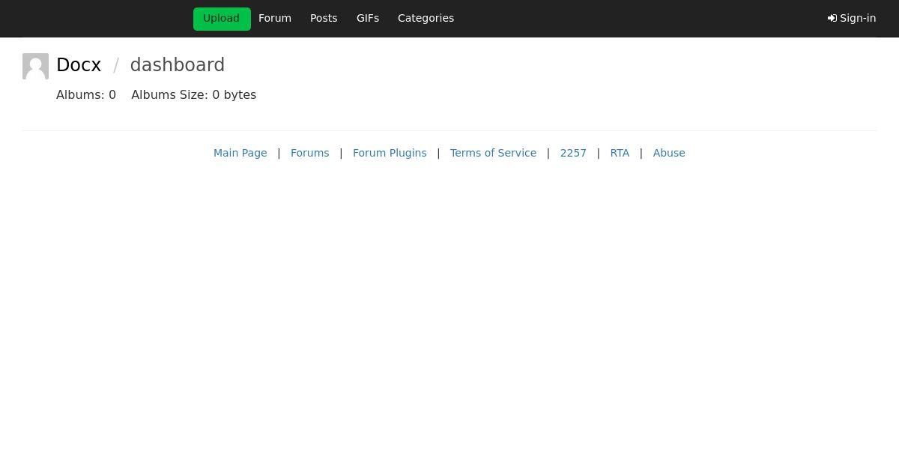Click the 'Albums Size: 0 bytes' text
The width and height of the screenshot is (899, 472).
(194, 94)
